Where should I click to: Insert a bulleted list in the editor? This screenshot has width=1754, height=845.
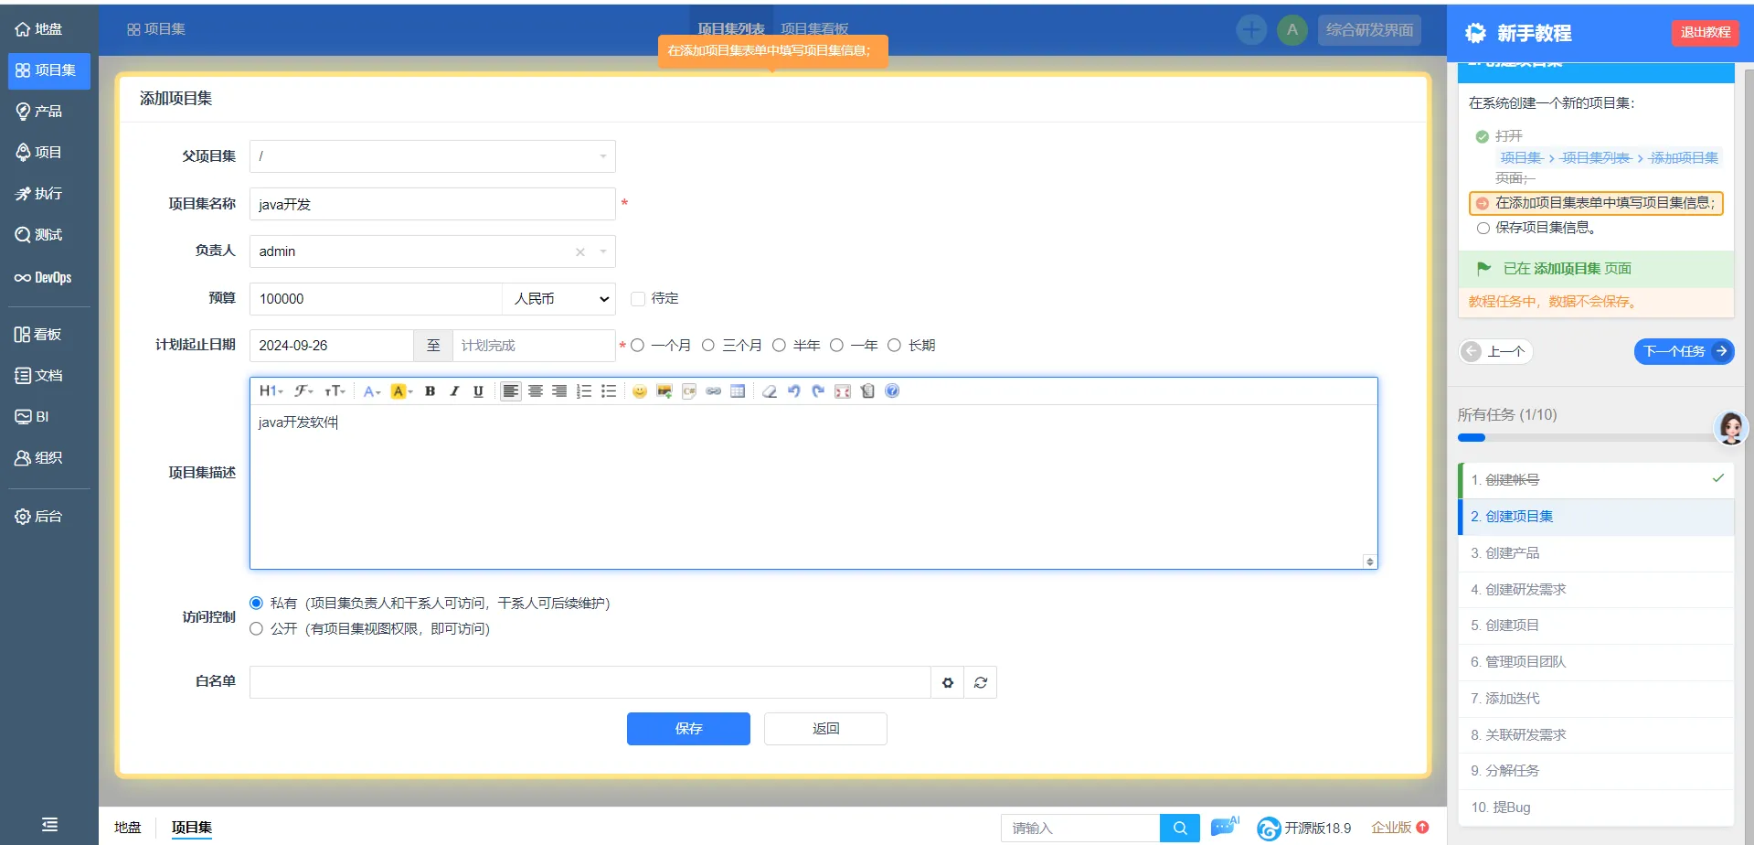click(x=609, y=391)
